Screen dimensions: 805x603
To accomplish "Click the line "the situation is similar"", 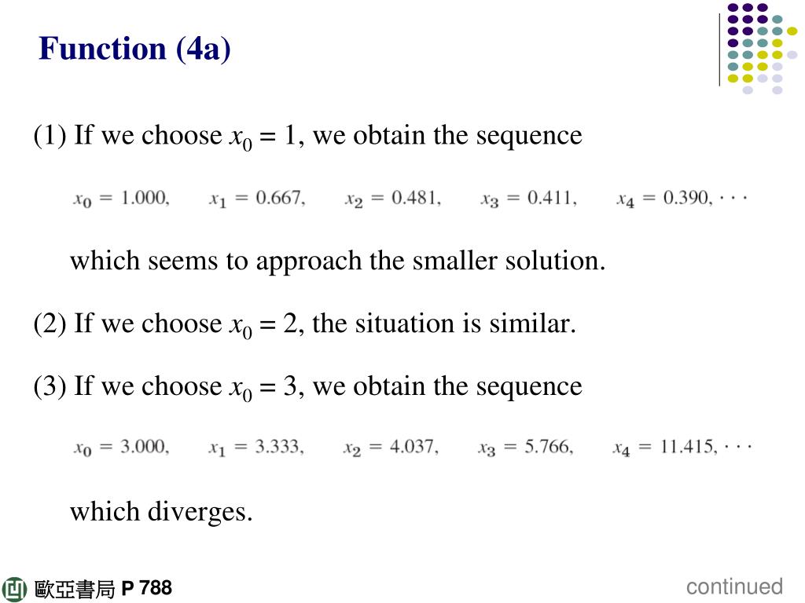I will [443, 324].
